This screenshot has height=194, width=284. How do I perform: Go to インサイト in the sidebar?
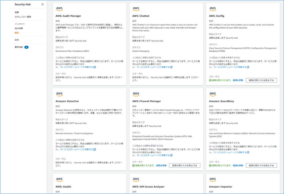tap(20, 24)
